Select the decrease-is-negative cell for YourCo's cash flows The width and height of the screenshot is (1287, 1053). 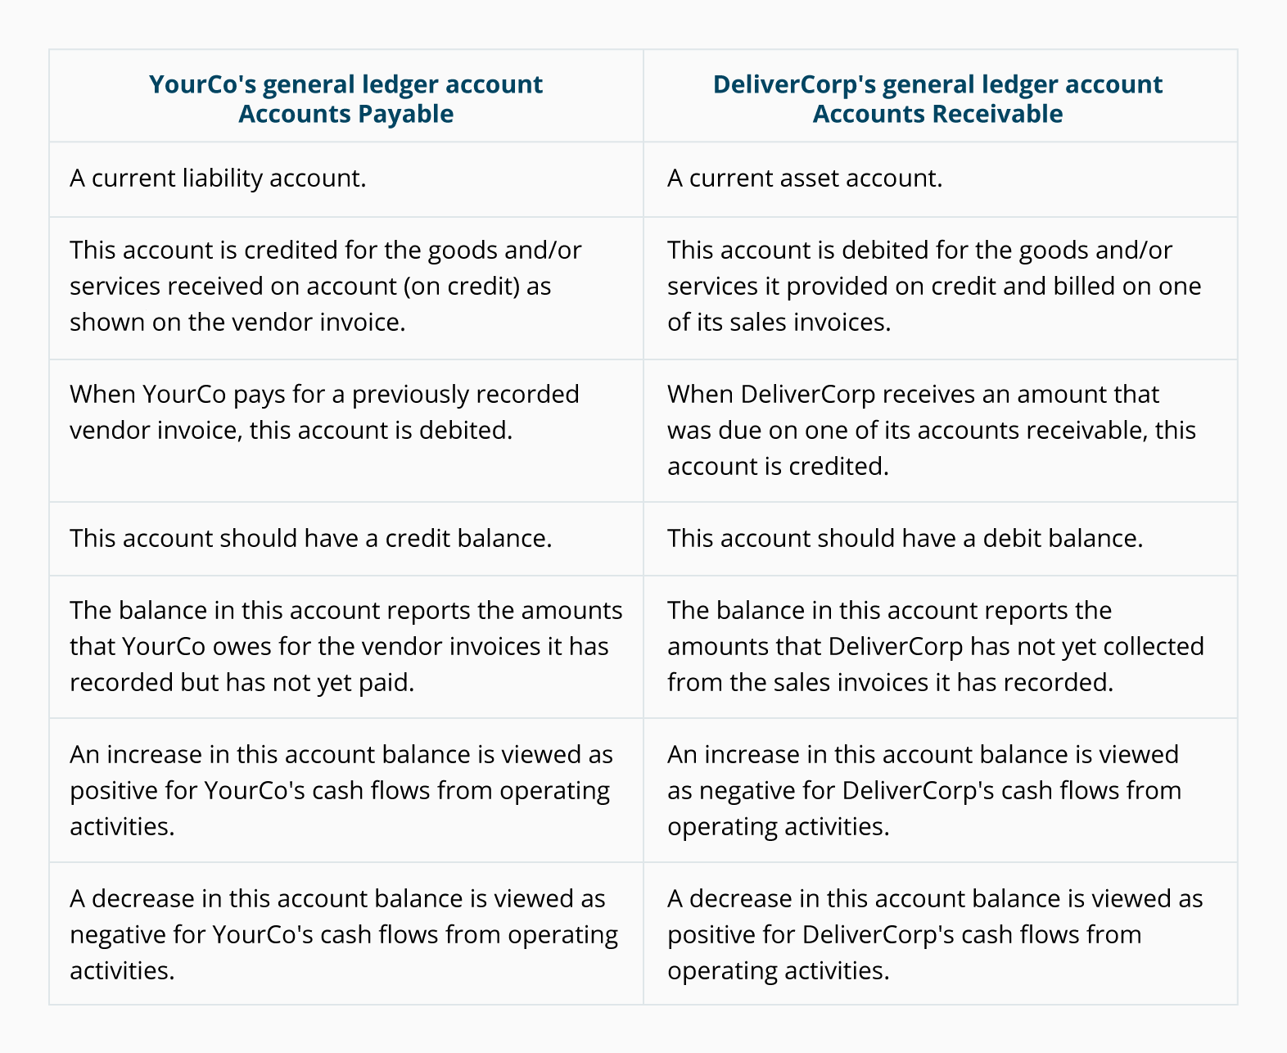click(344, 934)
